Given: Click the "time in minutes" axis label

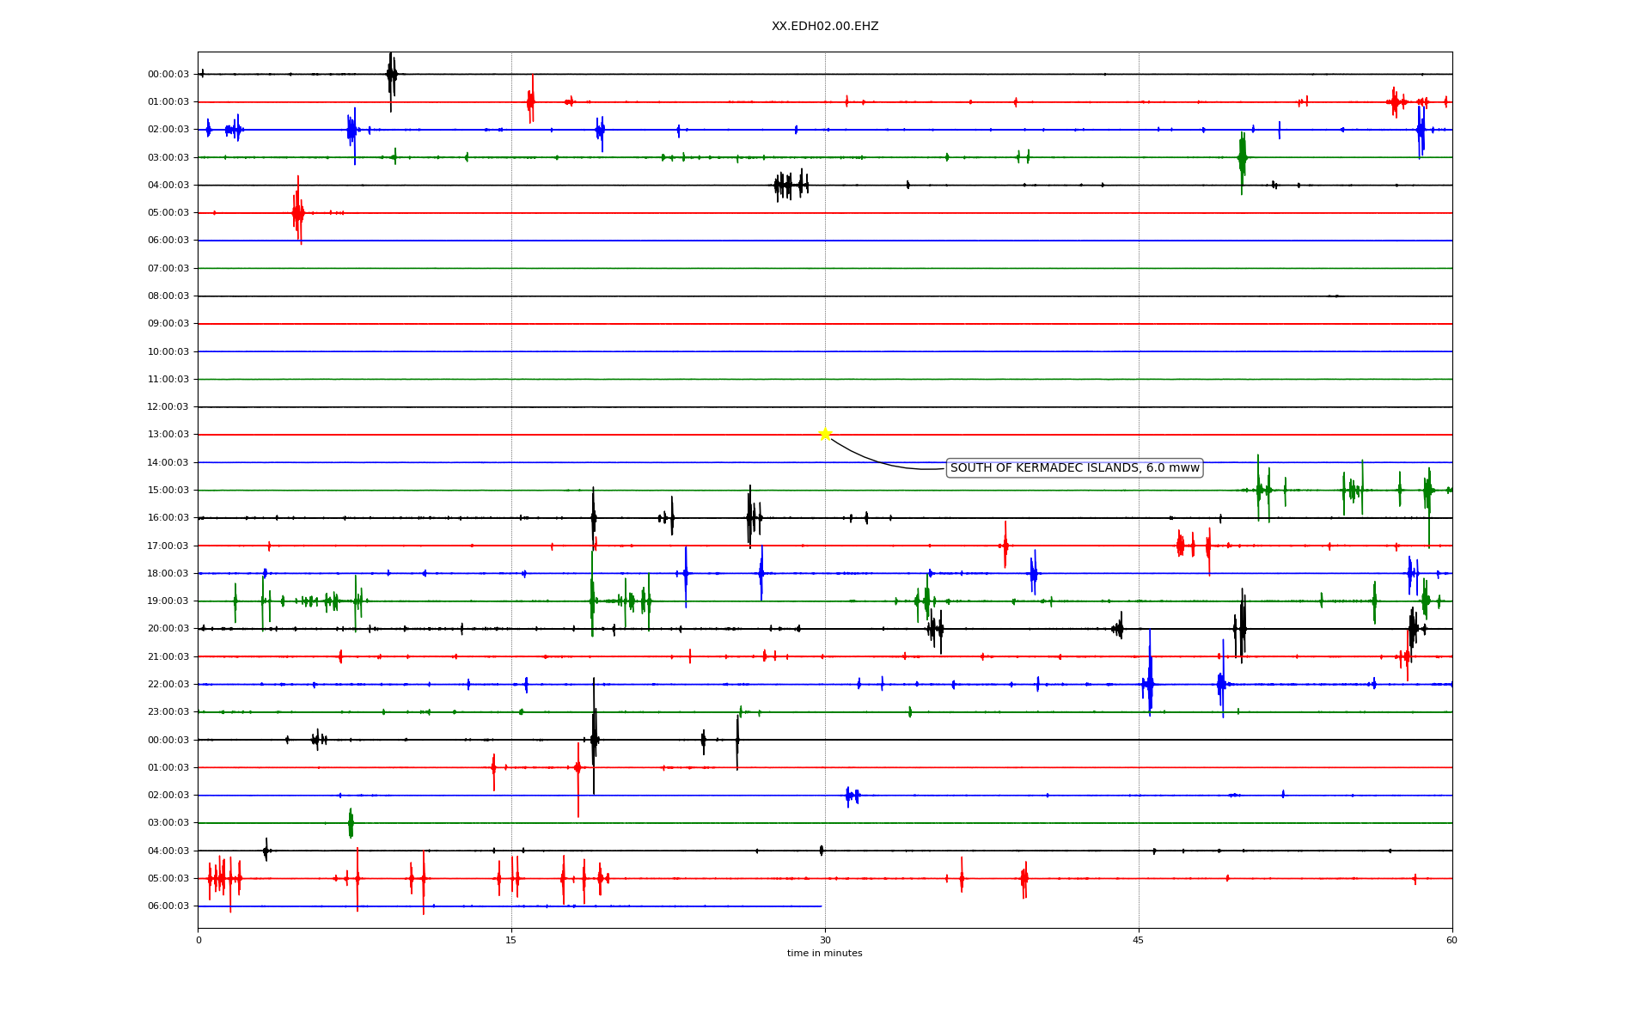Looking at the screenshot, I should point(824,954).
